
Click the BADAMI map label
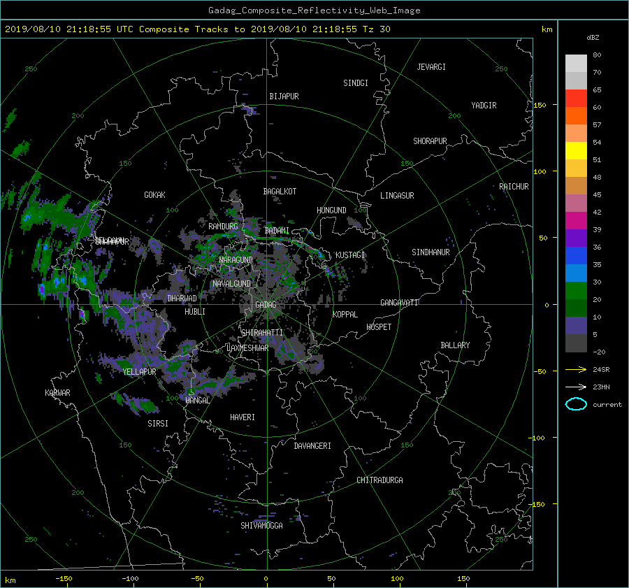click(x=277, y=231)
